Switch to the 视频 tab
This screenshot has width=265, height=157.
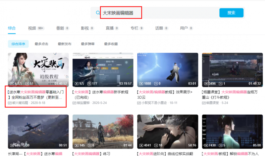point(32,28)
